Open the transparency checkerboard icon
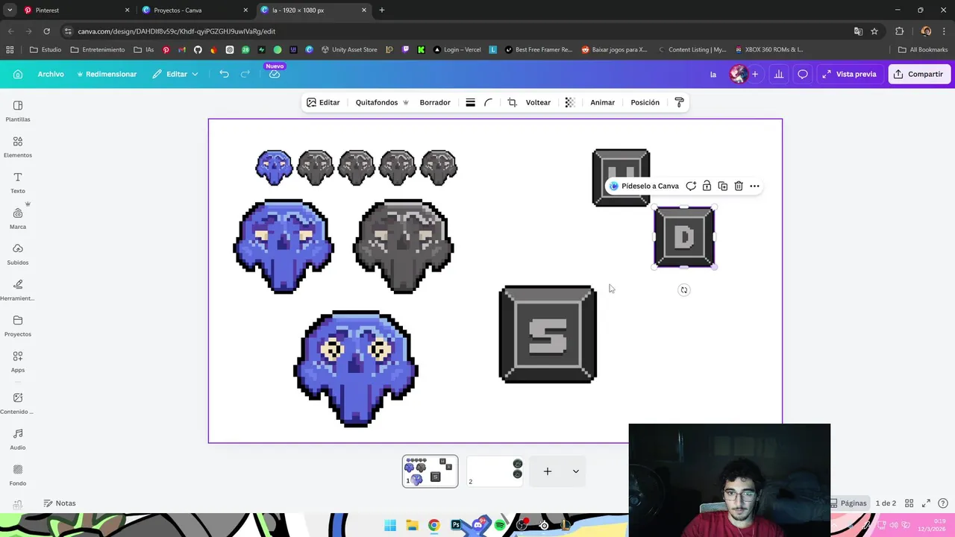Viewport: 955px width, 537px height. tap(570, 102)
